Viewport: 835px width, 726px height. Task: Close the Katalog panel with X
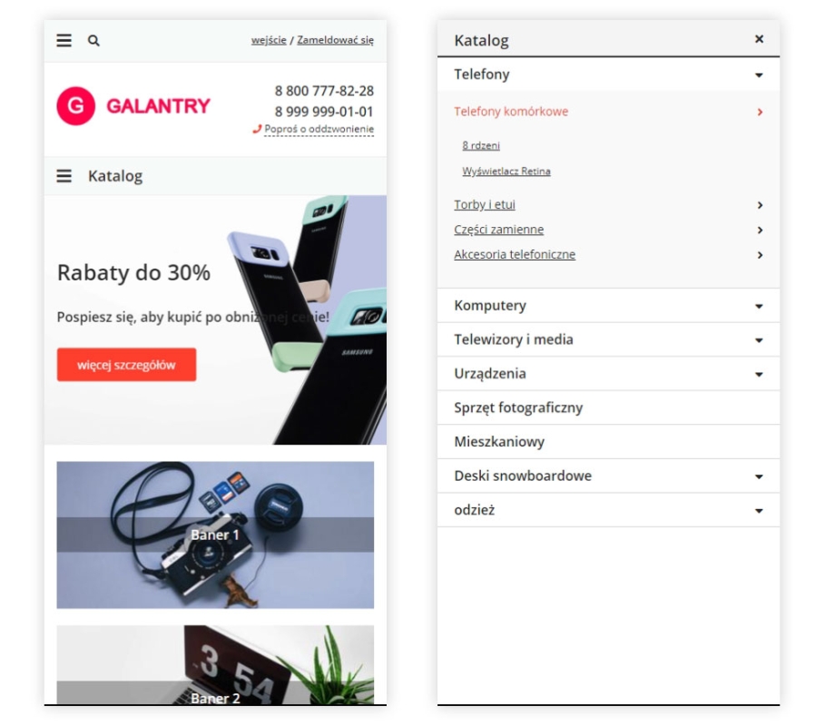[759, 39]
